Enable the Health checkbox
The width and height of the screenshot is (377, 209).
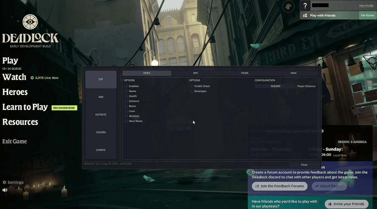(x=126, y=96)
